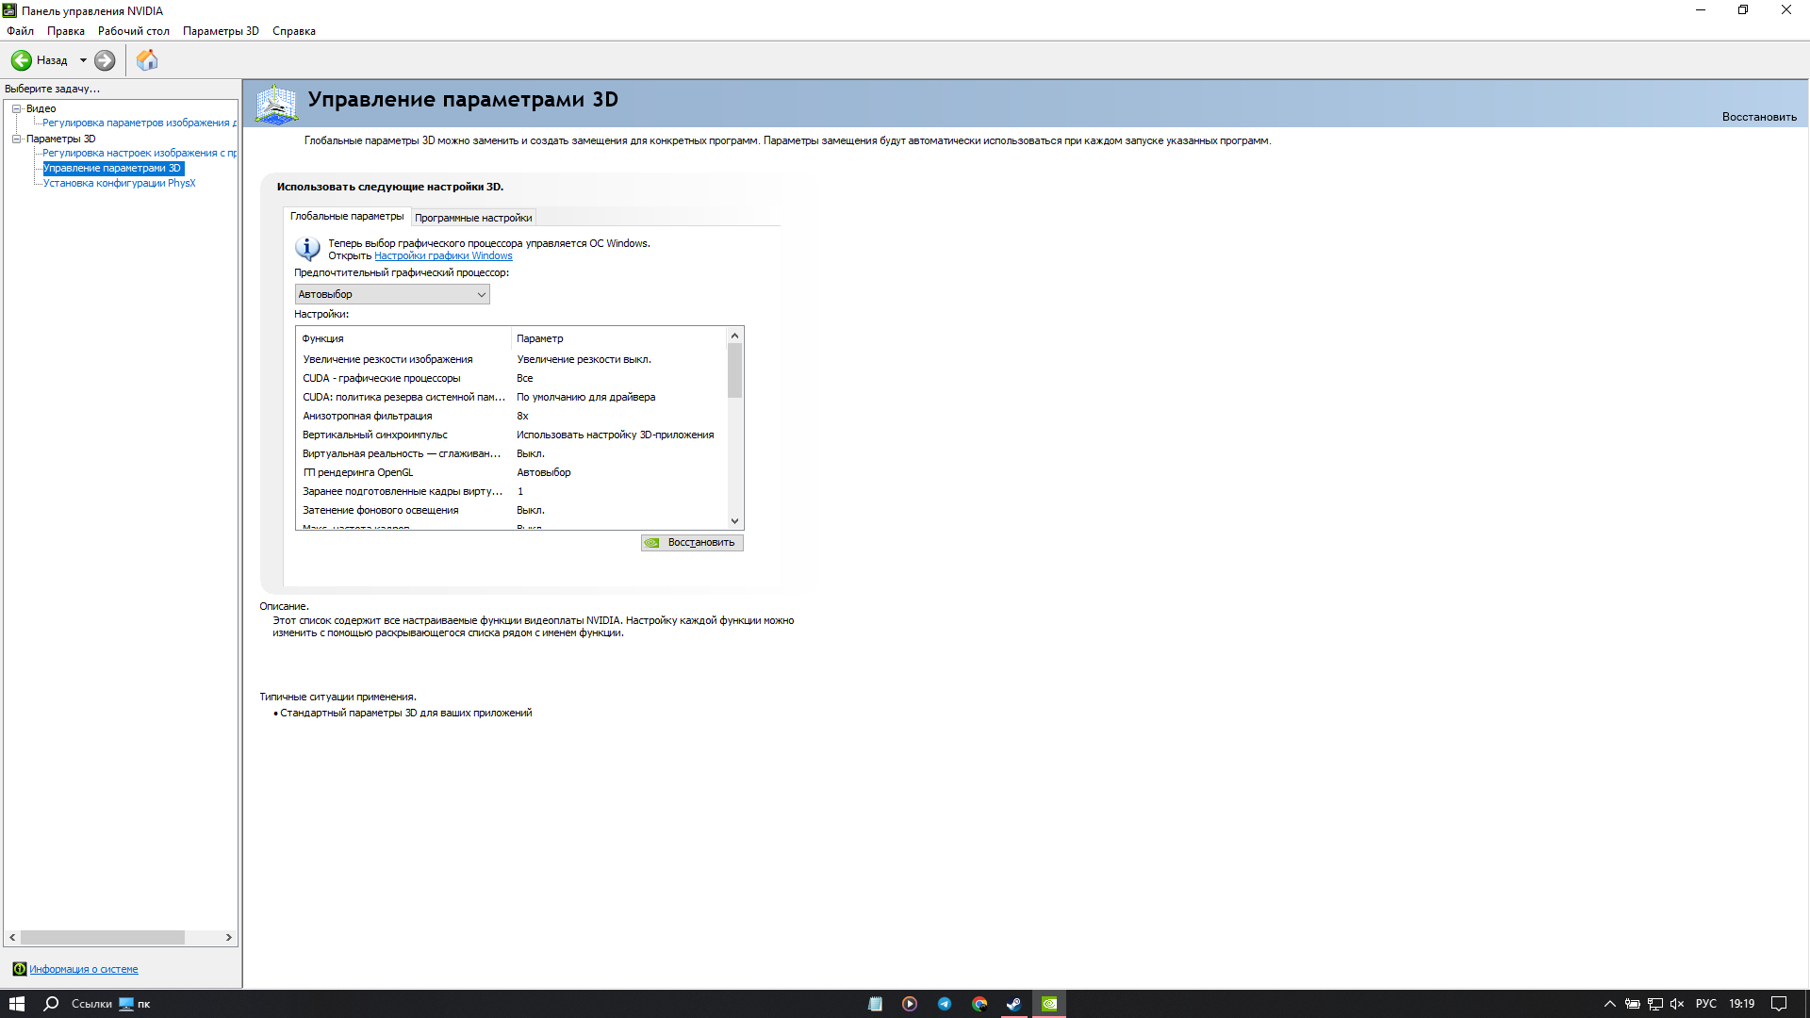This screenshot has height=1018, width=1810.
Task: Click the network tray icon
Action: [1654, 1004]
